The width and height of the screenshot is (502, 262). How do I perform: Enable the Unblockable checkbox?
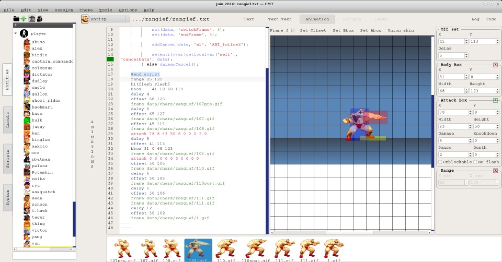[x=440, y=162]
